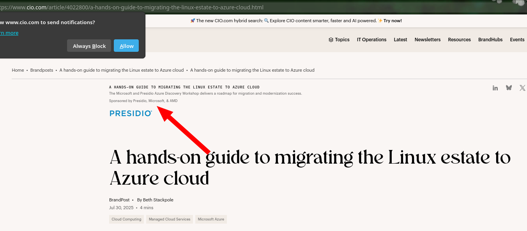Click the Azure Discovery Workshop subtitle text

(205, 93)
